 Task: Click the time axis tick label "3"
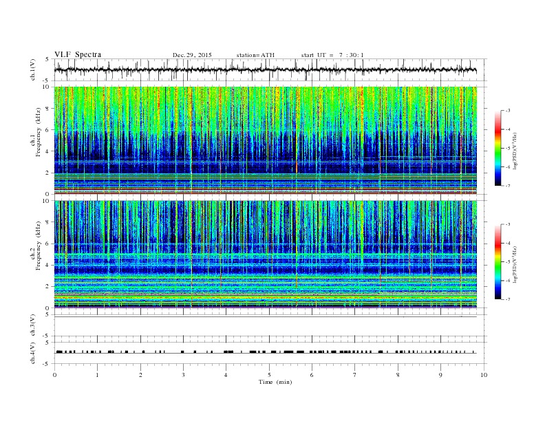coord(183,375)
